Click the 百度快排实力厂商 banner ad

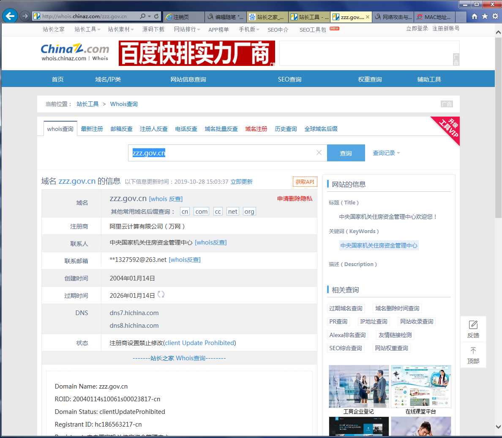(196, 53)
